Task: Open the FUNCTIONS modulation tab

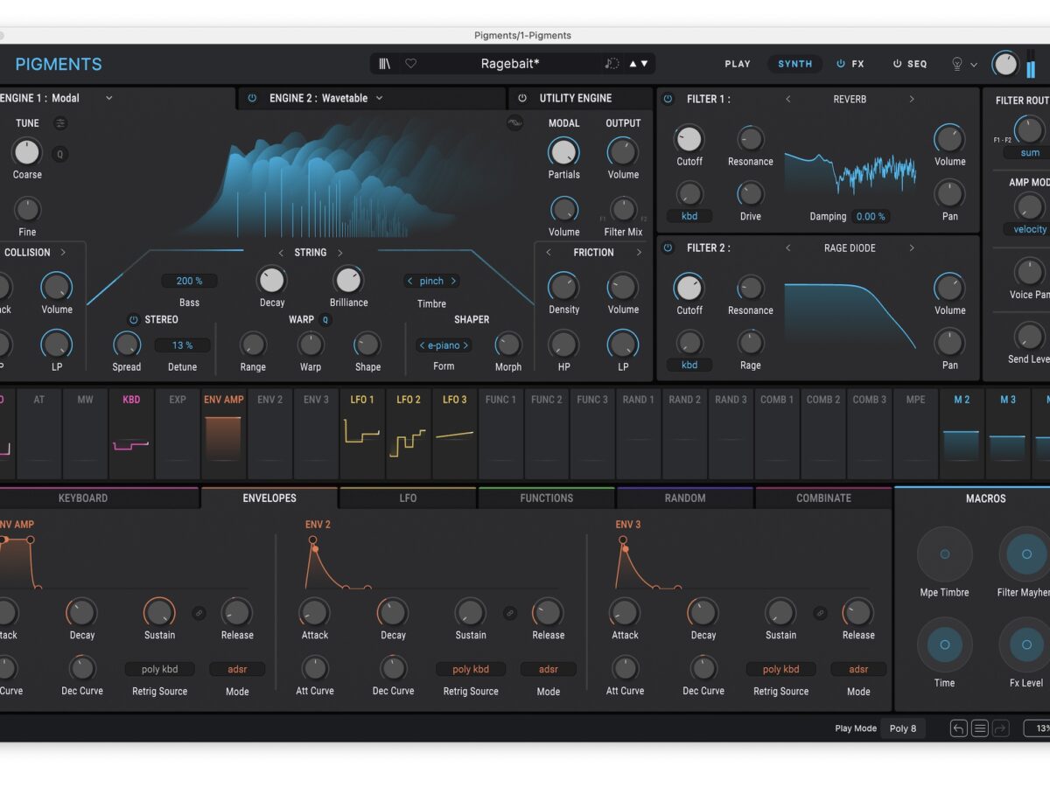Action: pos(546,498)
